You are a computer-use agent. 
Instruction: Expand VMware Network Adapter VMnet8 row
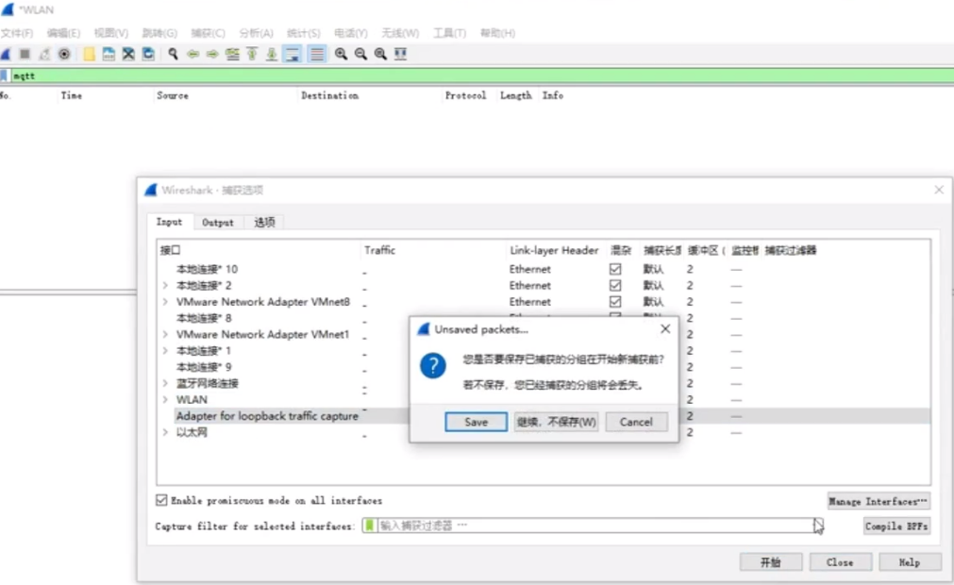(x=165, y=302)
